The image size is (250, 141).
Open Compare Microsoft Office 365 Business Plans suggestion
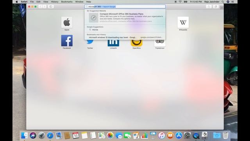coord(125,17)
